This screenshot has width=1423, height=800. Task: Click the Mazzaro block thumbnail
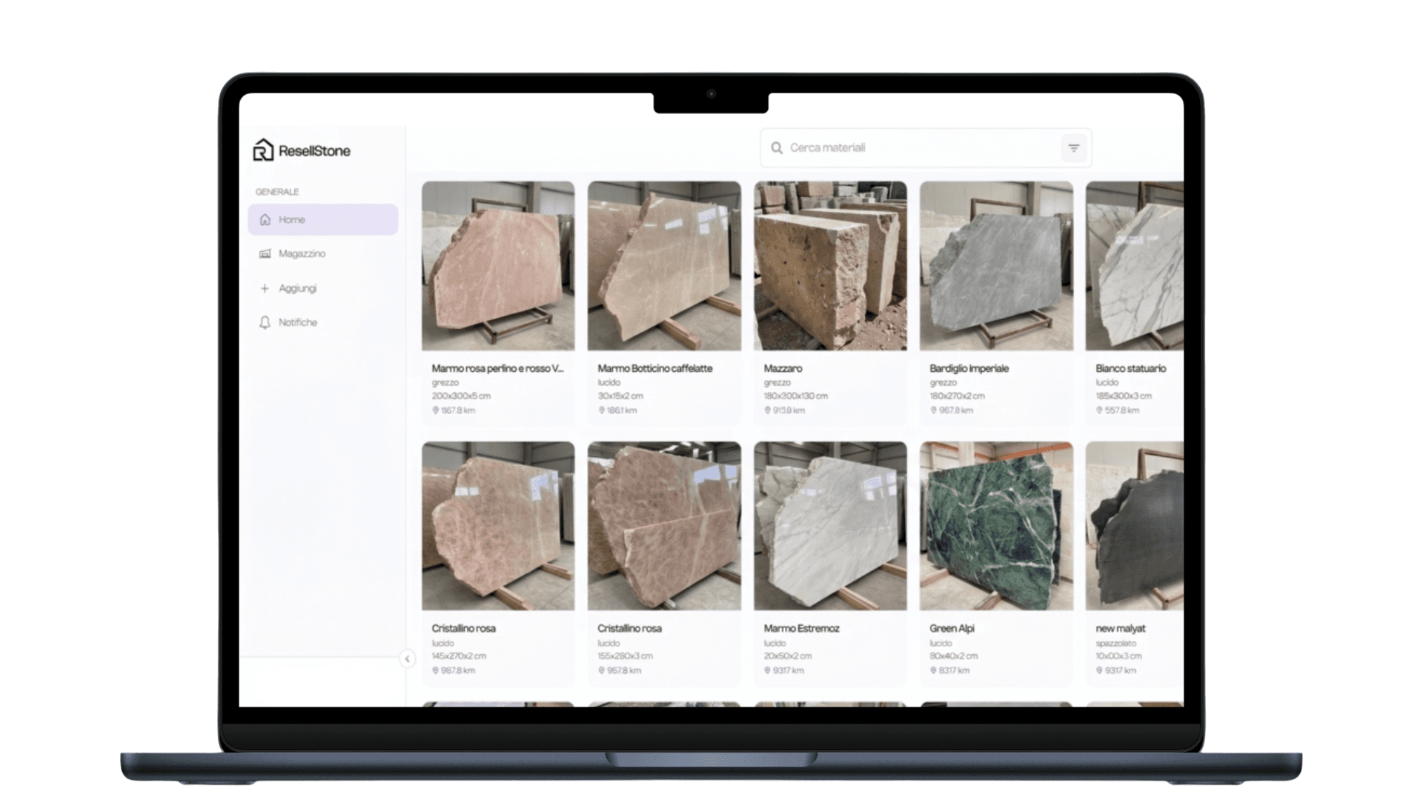pos(830,267)
